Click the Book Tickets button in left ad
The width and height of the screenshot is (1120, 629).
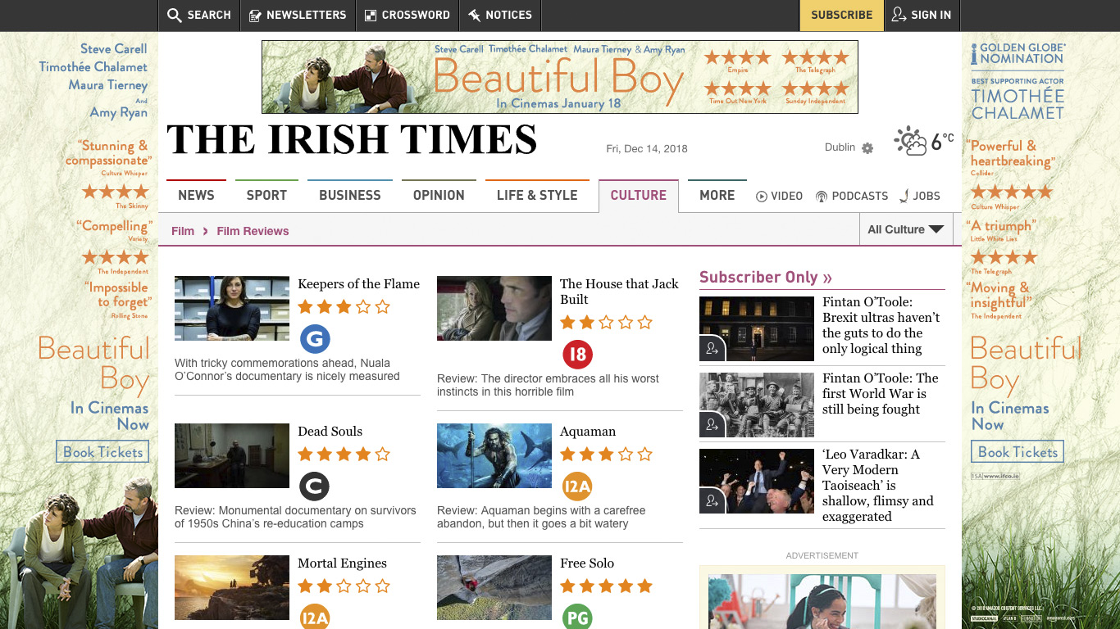[x=102, y=452]
